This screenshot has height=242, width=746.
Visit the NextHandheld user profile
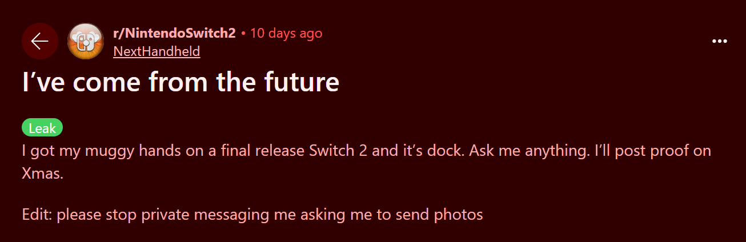(x=157, y=52)
